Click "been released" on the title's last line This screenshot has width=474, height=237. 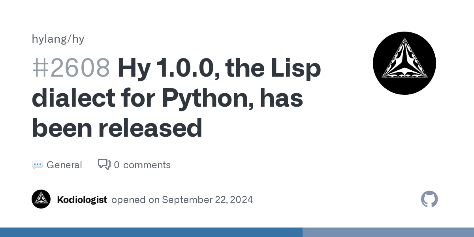click(x=117, y=128)
